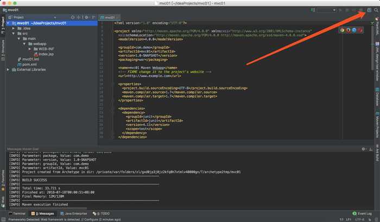Viewport: 380px width, 222px height.
Task: Collapse the webapp folder
Action: pyautogui.click(x=24, y=44)
